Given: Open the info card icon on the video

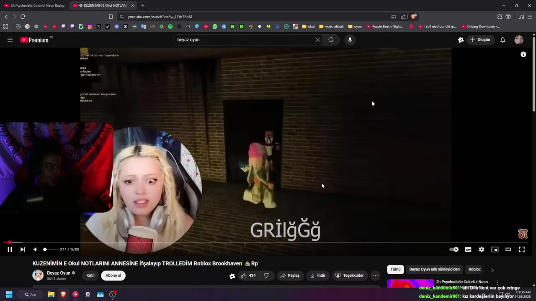Looking at the screenshot, I should click(x=523, y=54).
